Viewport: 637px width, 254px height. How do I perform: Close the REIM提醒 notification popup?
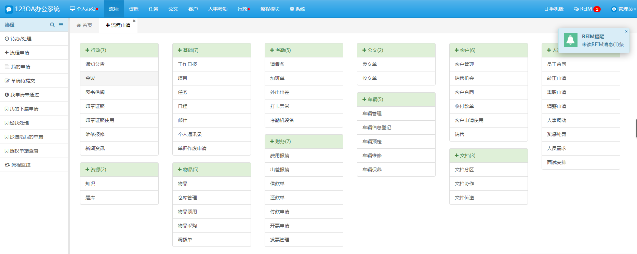[626, 31]
